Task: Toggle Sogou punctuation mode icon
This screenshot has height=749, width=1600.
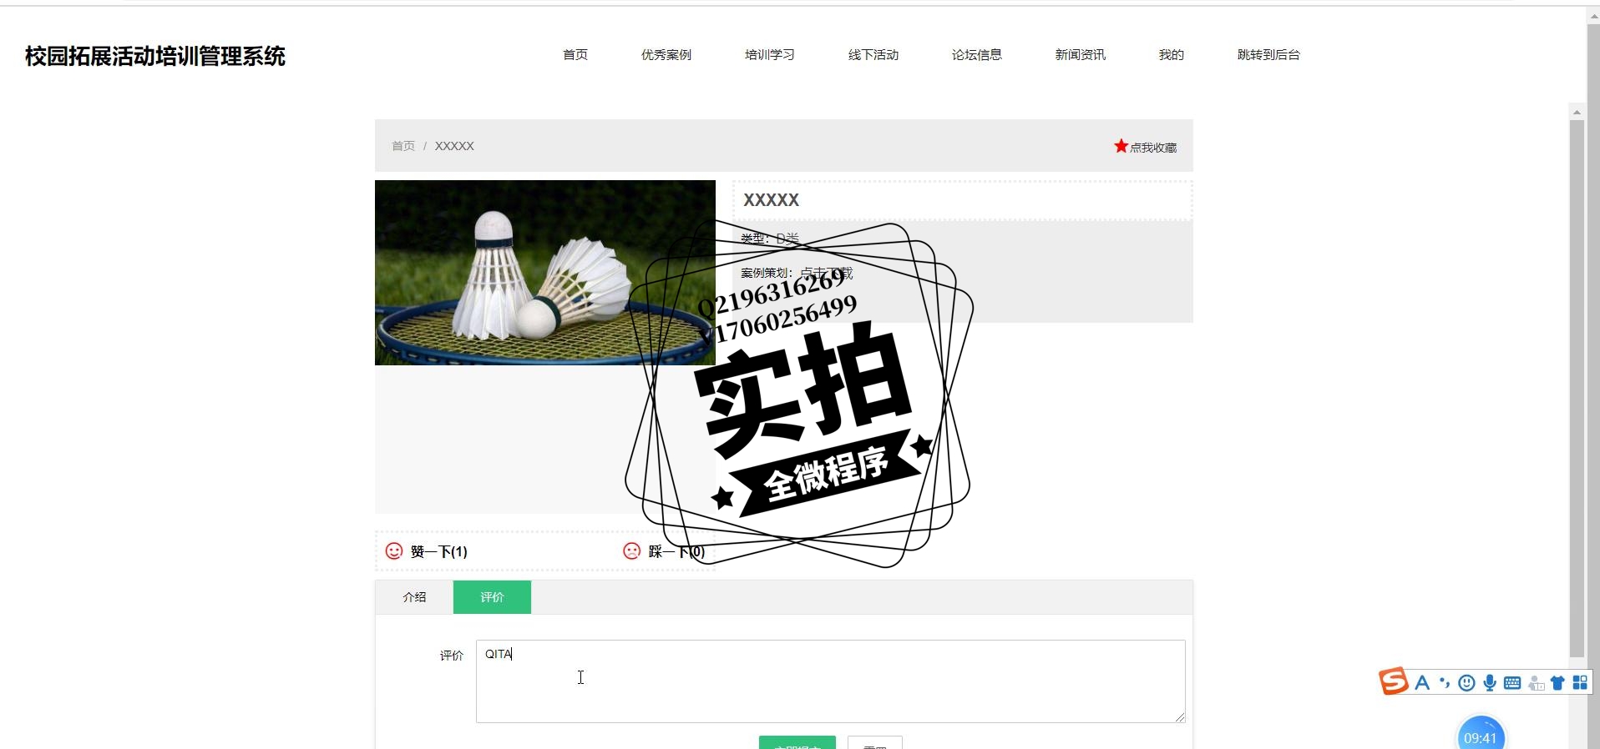Action: [x=1445, y=683]
